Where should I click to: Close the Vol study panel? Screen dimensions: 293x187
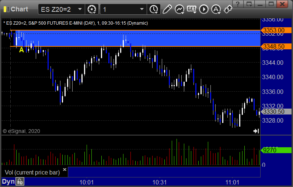64,169
